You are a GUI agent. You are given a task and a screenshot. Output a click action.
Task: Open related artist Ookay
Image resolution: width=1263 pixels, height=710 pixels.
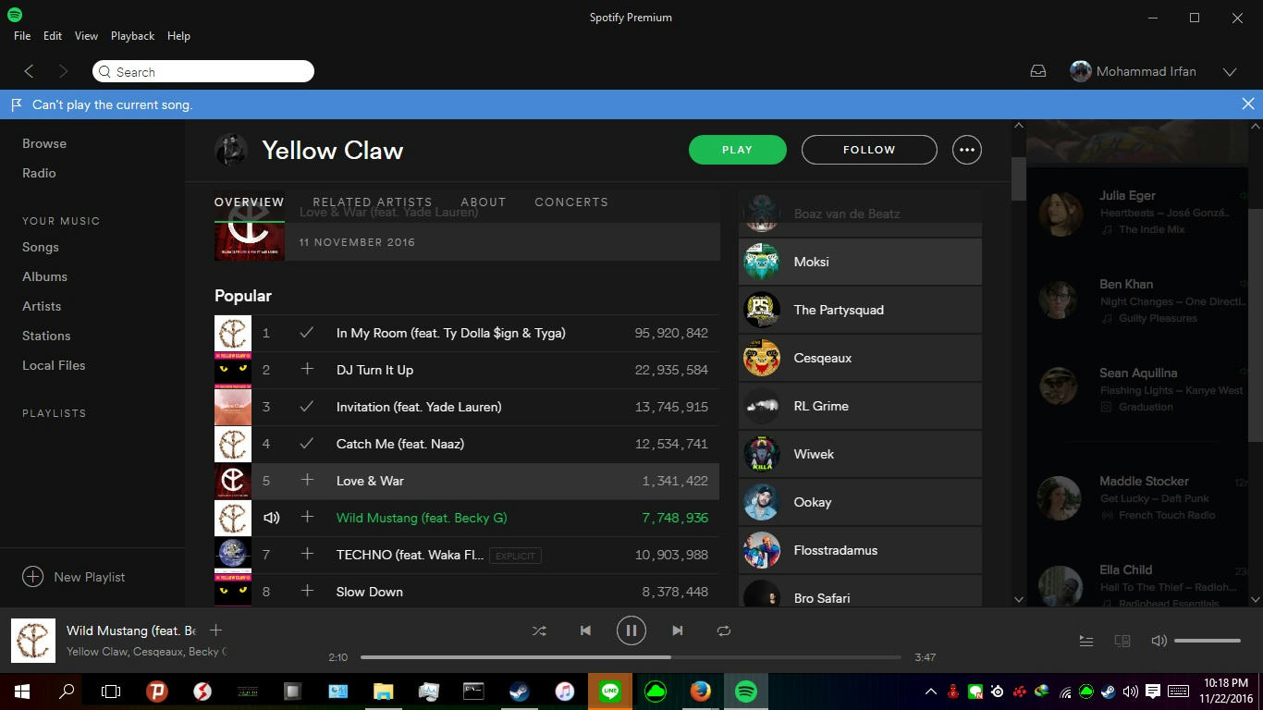[x=860, y=502]
